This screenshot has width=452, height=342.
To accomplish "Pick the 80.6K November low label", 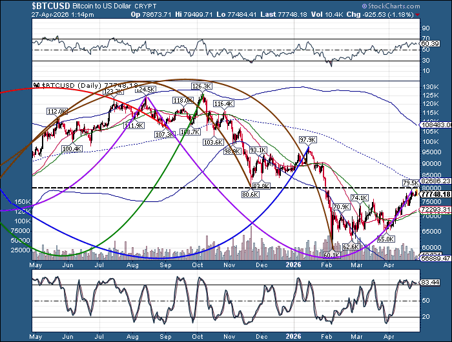I will (x=250, y=194).
